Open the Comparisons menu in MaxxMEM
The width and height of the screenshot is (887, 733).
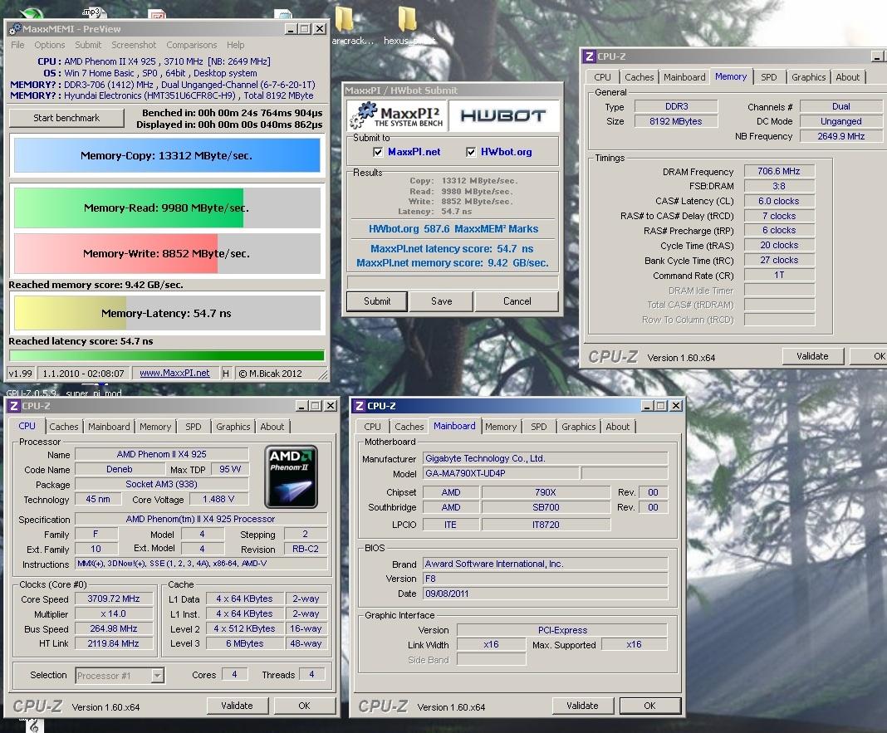pyautogui.click(x=191, y=45)
